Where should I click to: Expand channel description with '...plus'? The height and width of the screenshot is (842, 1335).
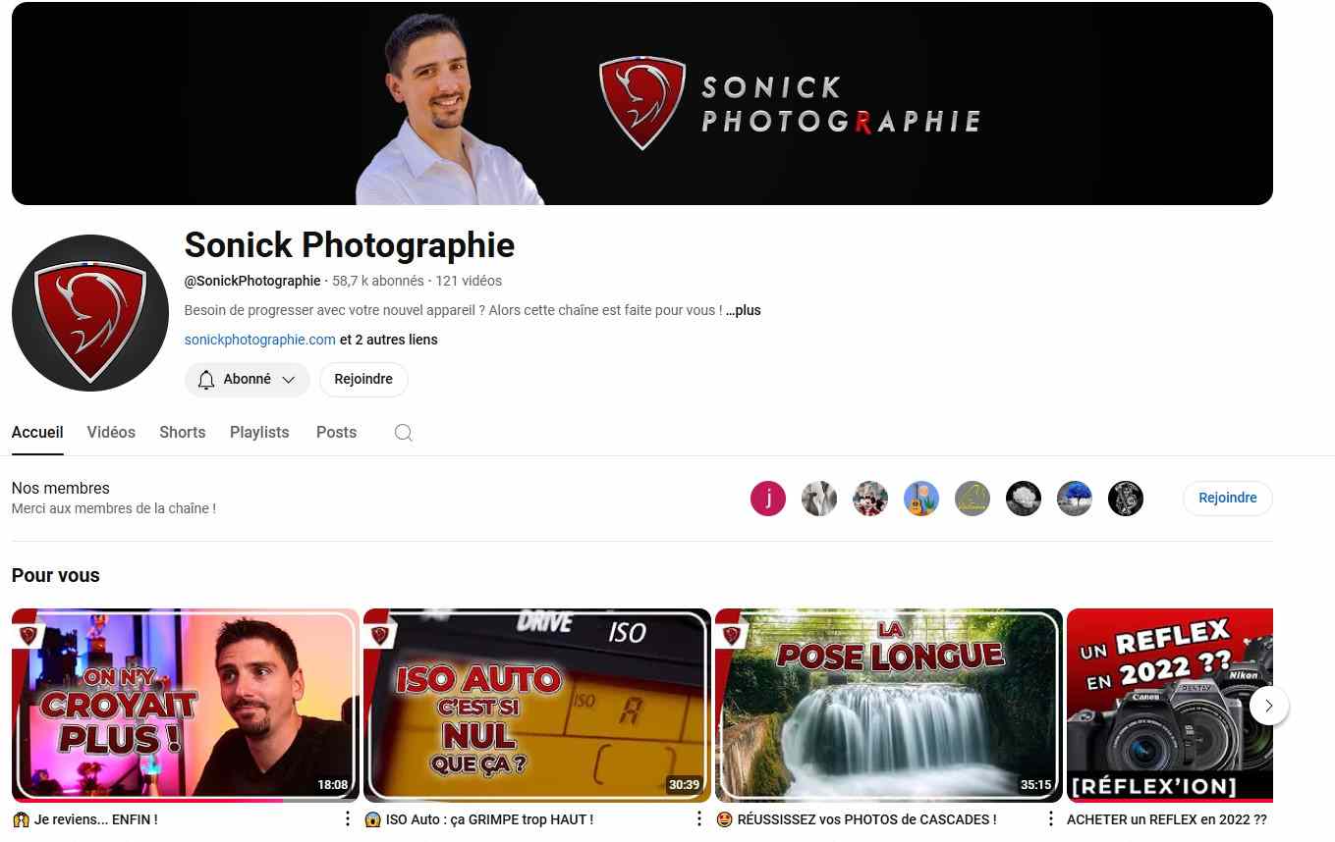point(744,310)
